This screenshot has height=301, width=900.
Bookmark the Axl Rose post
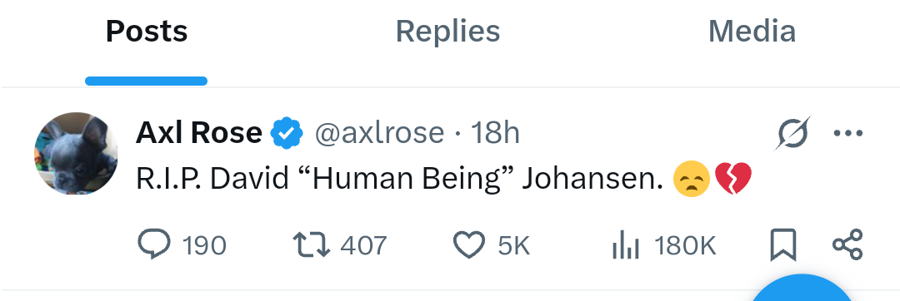782,245
